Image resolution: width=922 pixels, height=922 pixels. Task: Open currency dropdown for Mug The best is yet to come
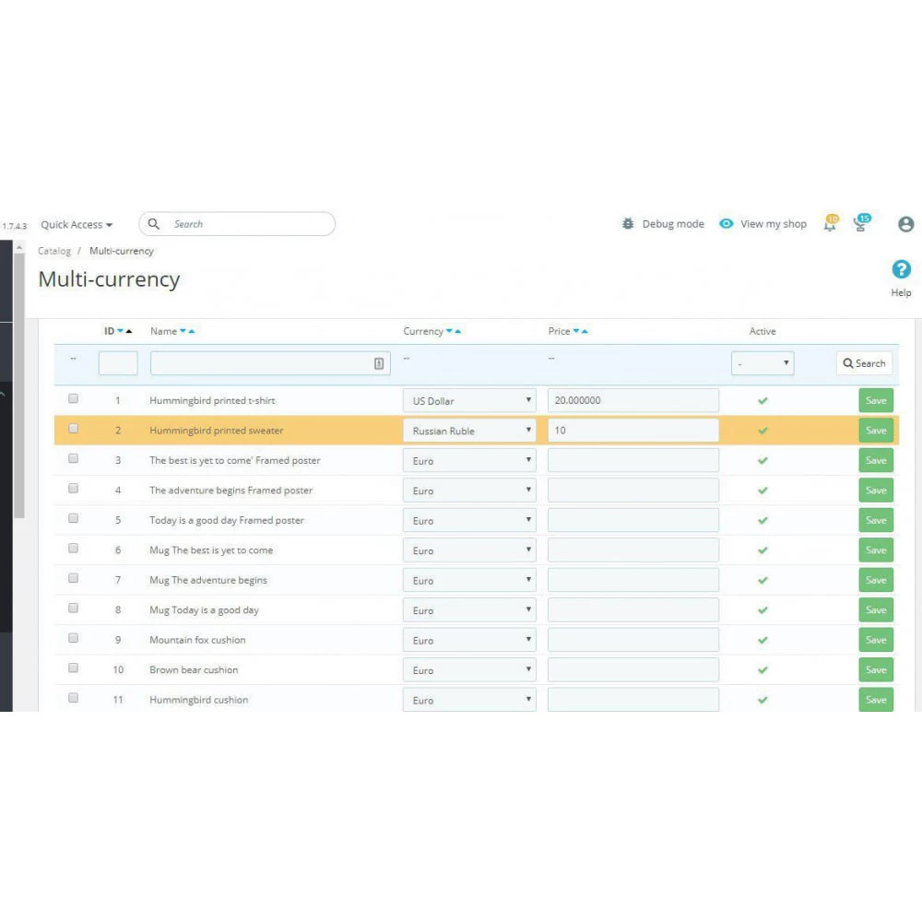pyautogui.click(x=469, y=550)
